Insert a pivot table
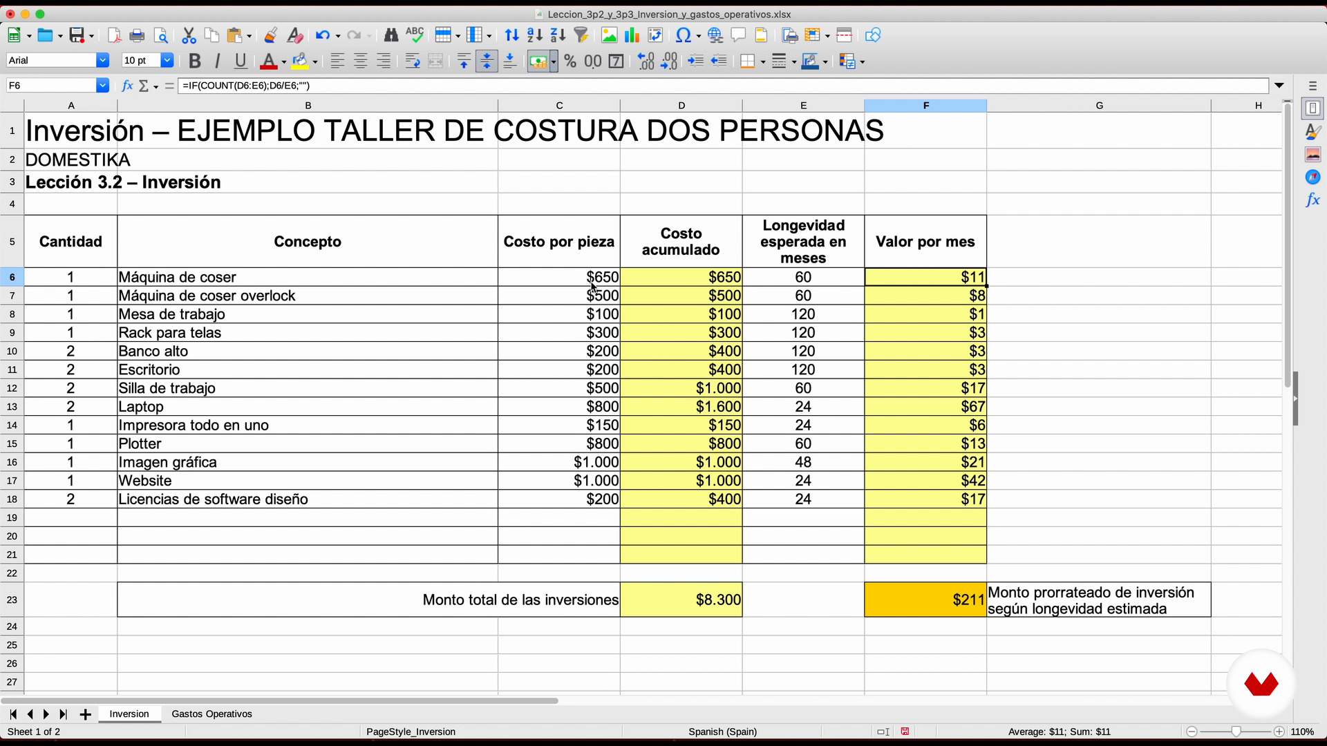This screenshot has width=1327, height=746. coord(655,35)
